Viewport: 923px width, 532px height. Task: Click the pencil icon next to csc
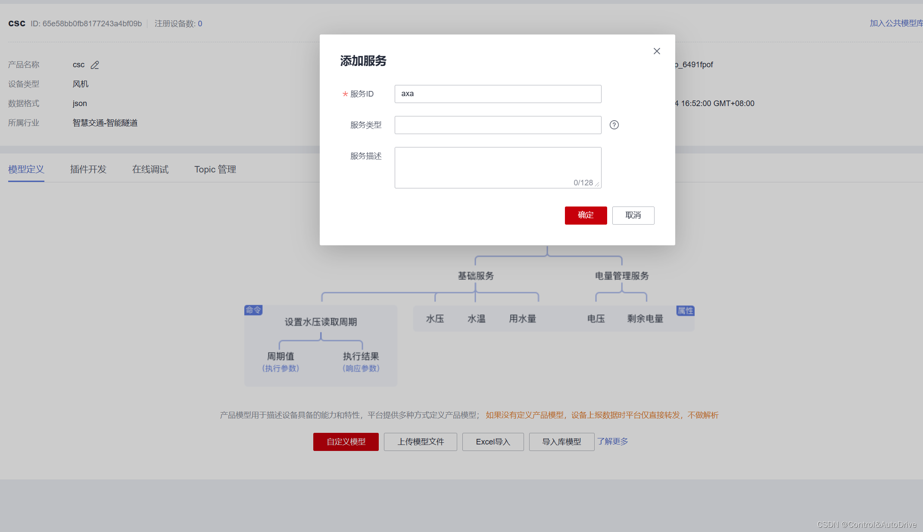click(x=95, y=65)
